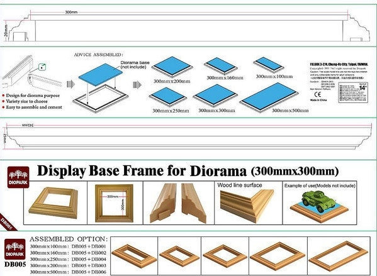This screenshot has width=377, height=276.
Task: Click the CE mark icon
Action: point(318,94)
